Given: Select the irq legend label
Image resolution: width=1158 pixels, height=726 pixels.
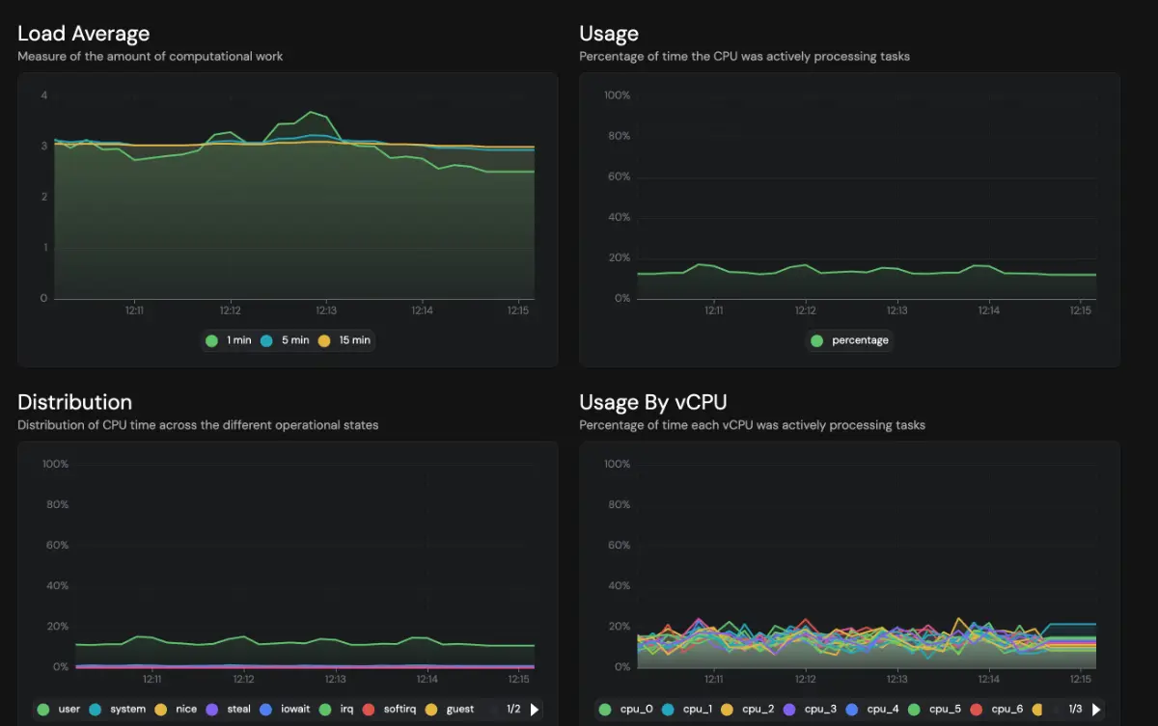Looking at the screenshot, I should click(x=346, y=710).
